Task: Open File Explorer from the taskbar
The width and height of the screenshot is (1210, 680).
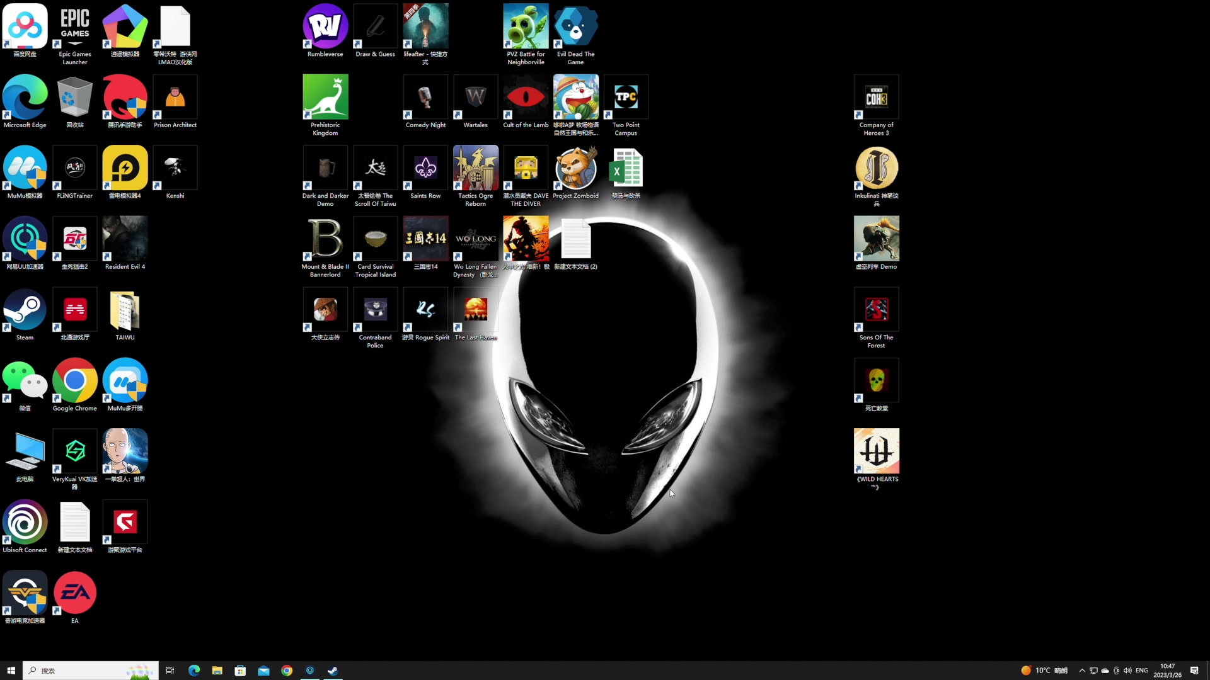Action: (x=217, y=671)
